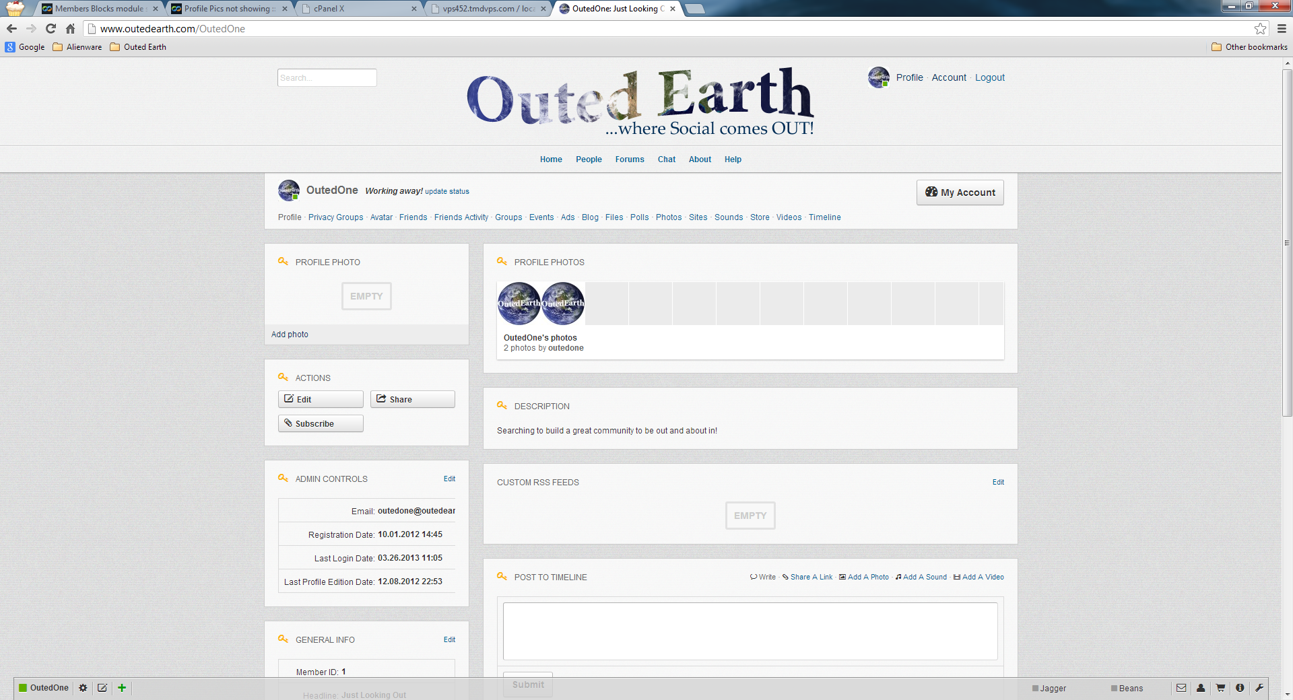Click the update status link

pos(446,192)
